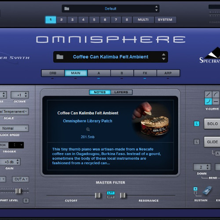Decrease Bend Down value with down arrow

207,169
